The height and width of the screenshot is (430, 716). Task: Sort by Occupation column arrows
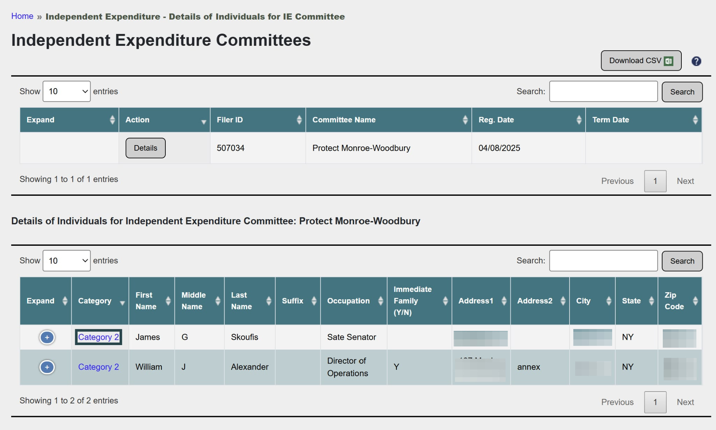click(380, 301)
